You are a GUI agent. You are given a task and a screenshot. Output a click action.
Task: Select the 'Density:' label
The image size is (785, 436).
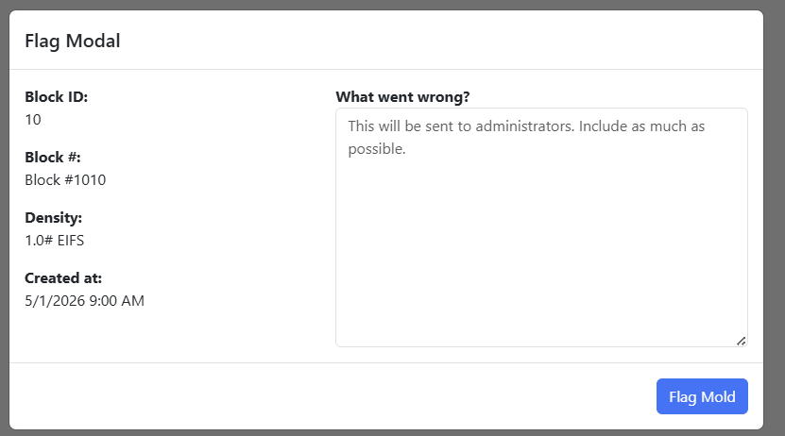pos(53,217)
